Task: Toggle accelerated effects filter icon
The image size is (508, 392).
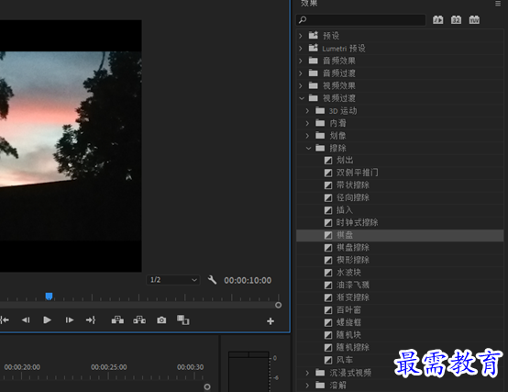Action: tap(438, 20)
